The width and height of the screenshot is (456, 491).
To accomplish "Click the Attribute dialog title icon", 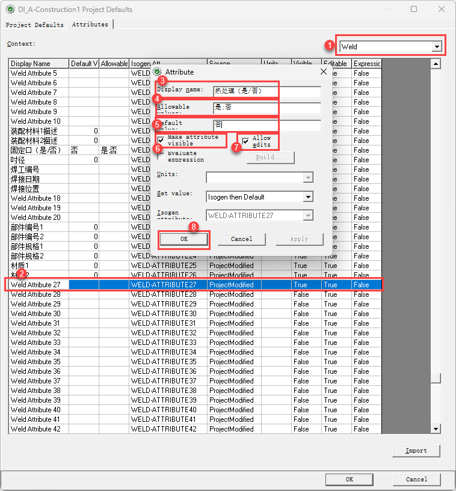I will (158, 72).
